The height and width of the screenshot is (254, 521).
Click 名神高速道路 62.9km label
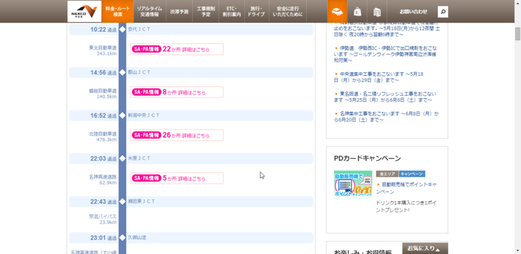click(x=103, y=179)
